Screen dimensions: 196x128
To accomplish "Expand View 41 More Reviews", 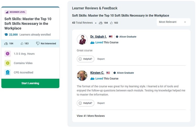I will [91, 116].
